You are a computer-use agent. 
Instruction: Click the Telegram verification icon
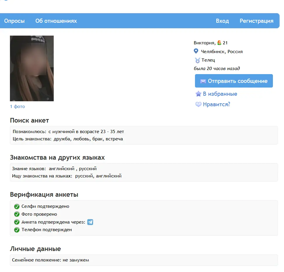[x=90, y=222]
